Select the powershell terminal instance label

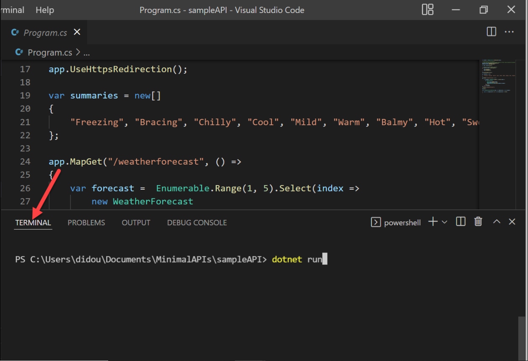click(402, 223)
